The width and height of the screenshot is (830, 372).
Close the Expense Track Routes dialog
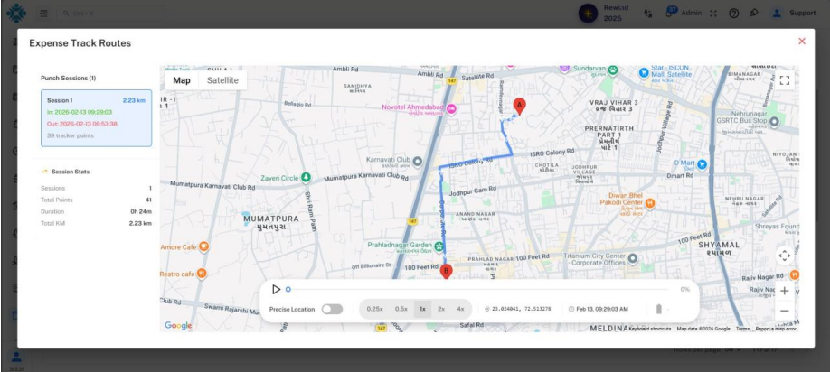(801, 42)
